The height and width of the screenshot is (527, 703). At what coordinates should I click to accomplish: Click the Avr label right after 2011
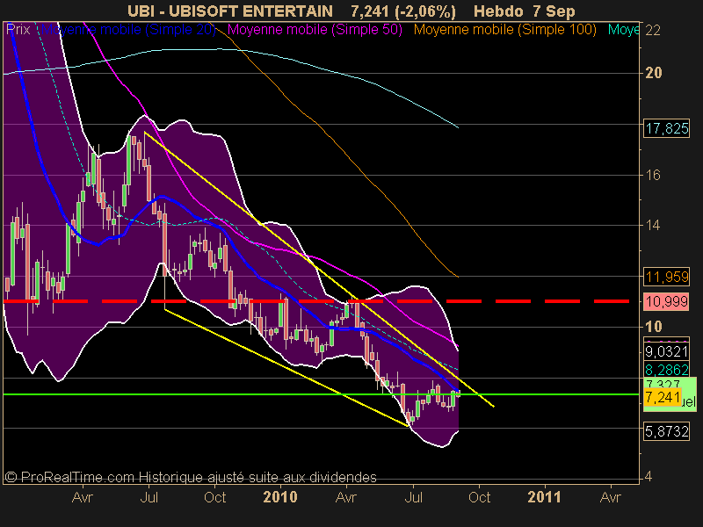[x=610, y=497]
